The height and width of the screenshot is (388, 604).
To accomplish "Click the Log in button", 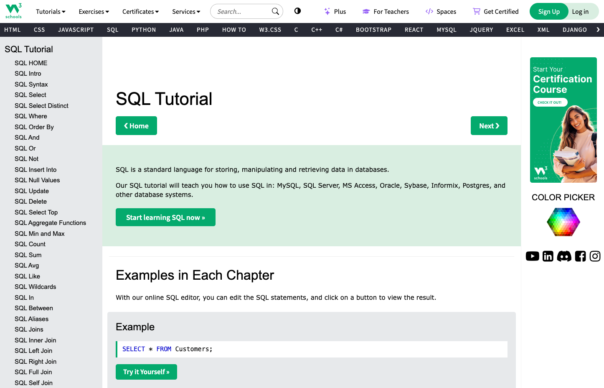I will [x=580, y=11].
